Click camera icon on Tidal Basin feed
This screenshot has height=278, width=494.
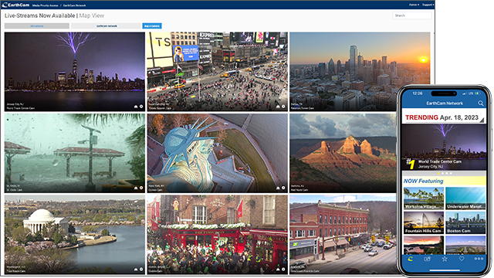pos(136,270)
